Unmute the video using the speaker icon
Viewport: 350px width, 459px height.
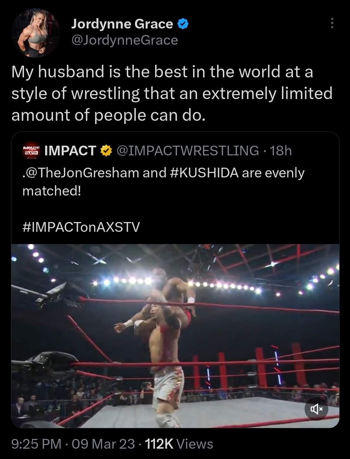317,409
